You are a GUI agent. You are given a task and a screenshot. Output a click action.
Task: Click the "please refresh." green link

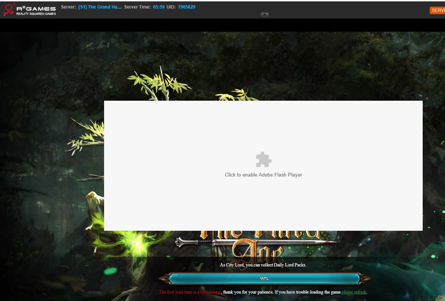pos(354,292)
